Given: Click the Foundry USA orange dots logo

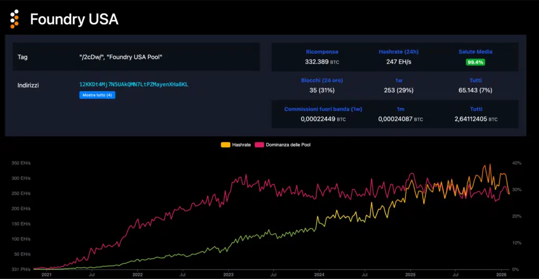Looking at the screenshot, I should coord(15,19).
